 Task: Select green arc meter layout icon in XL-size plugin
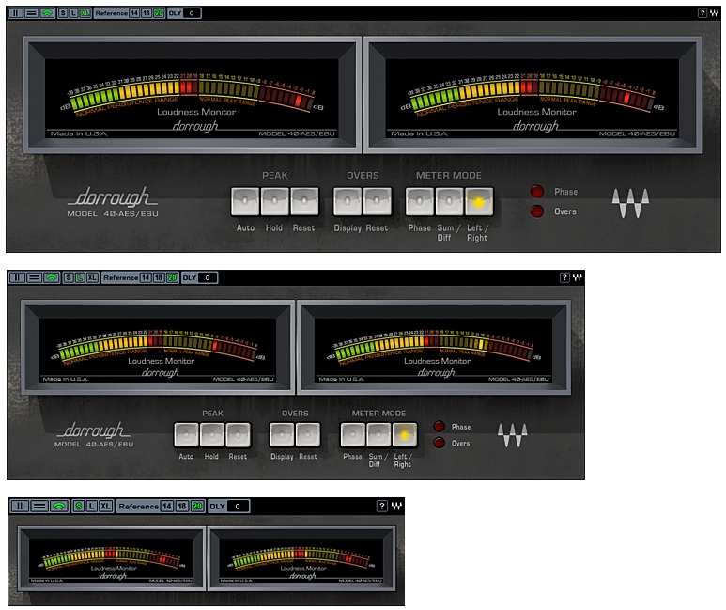click(47, 13)
